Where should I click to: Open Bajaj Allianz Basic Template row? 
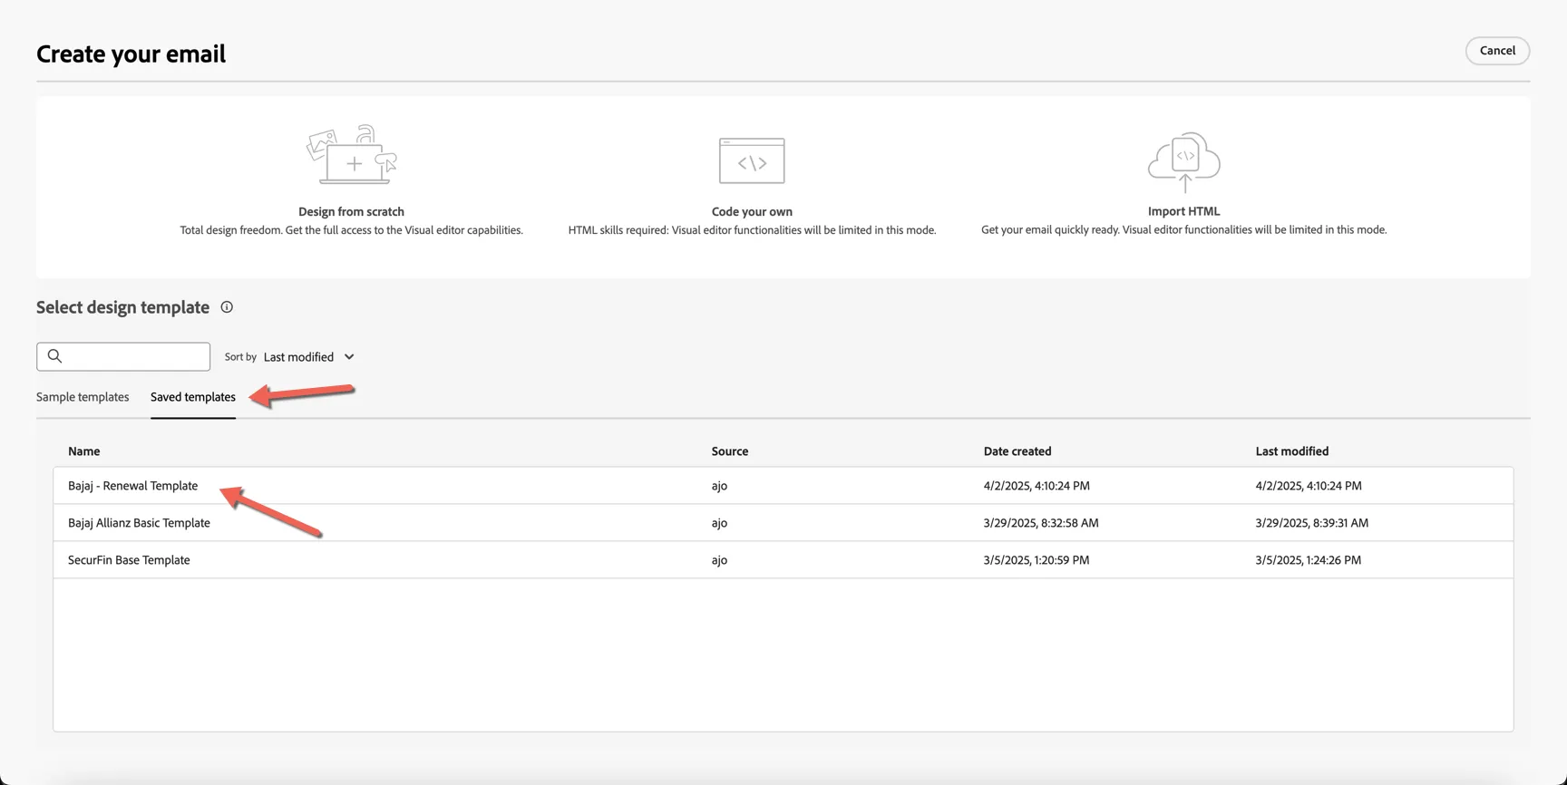(783, 523)
